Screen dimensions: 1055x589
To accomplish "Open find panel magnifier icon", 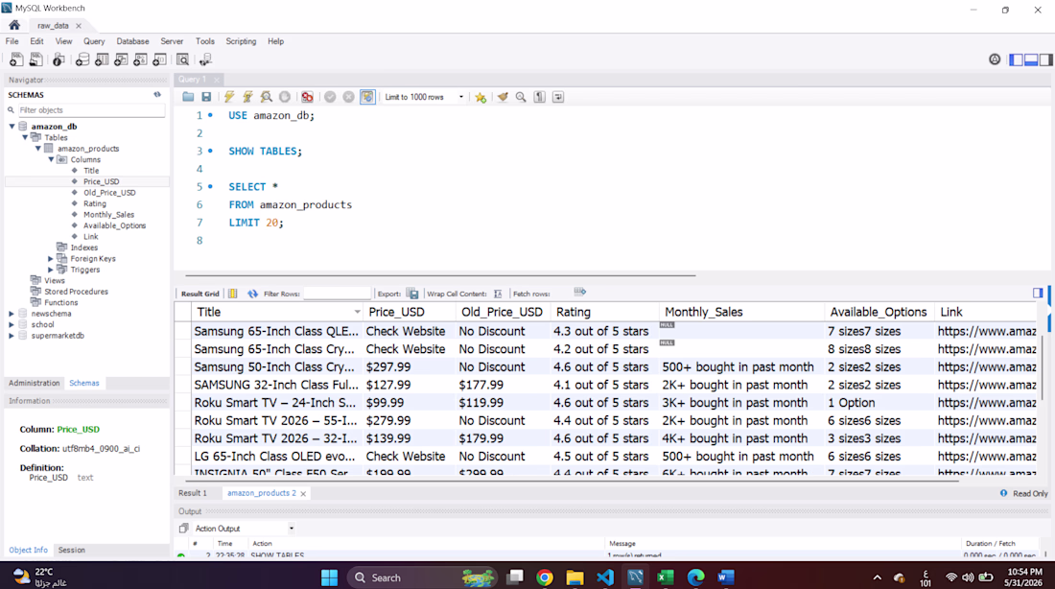I will coord(521,97).
